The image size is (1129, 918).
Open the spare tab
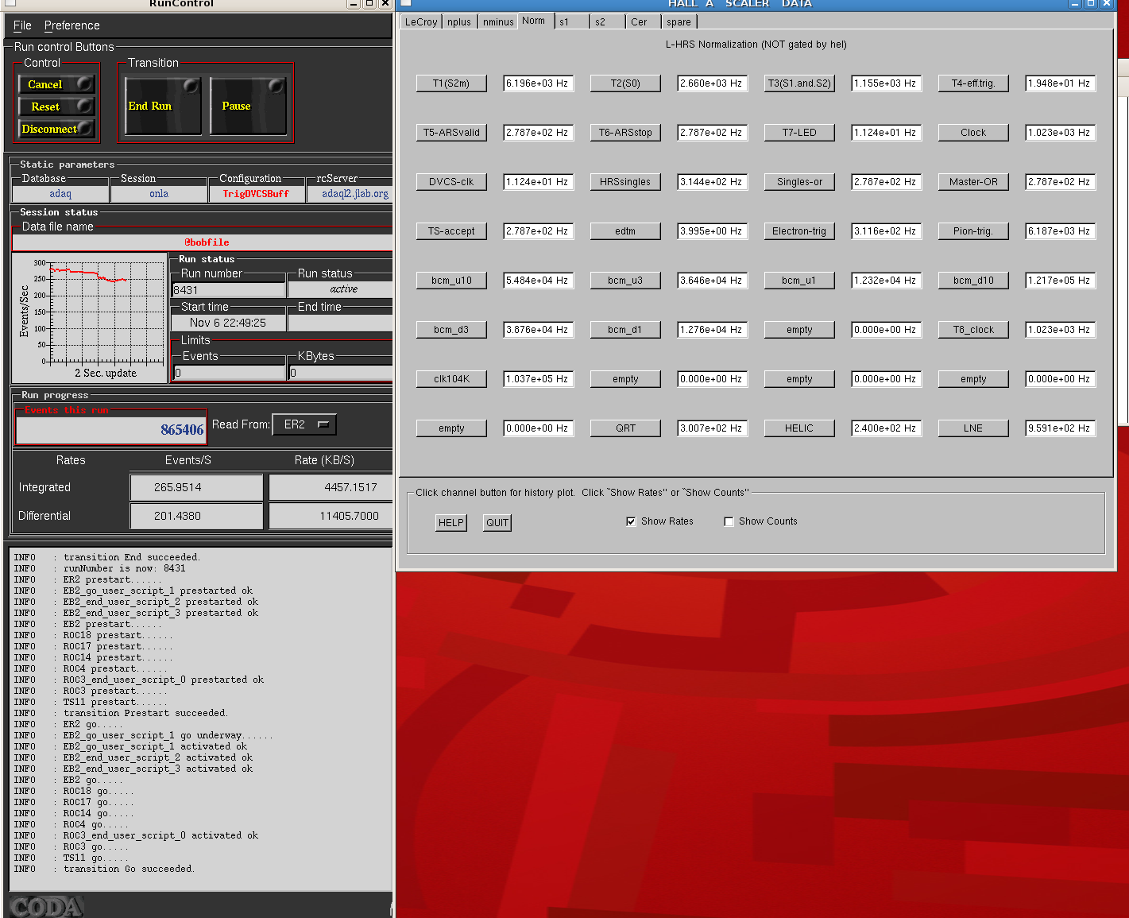(x=679, y=22)
